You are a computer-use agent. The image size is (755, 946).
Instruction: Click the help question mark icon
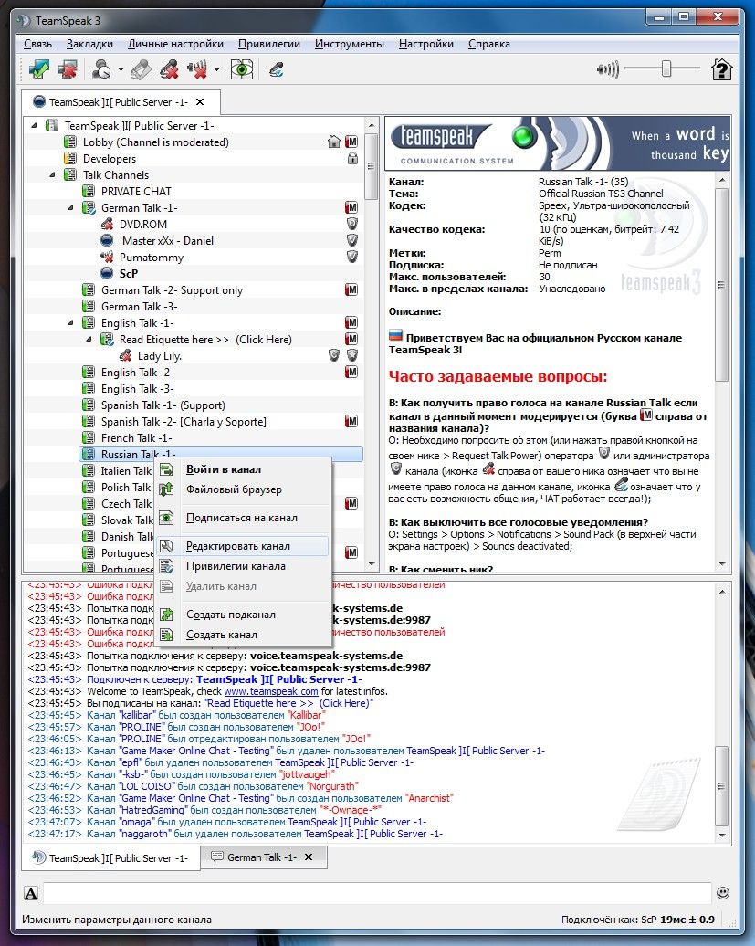[721, 70]
